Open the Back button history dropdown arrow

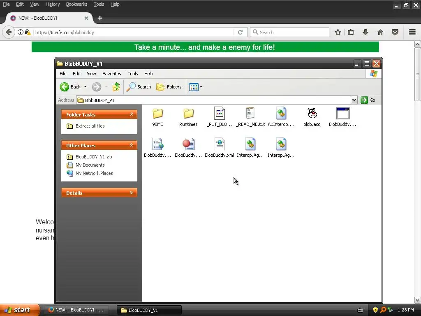point(85,87)
